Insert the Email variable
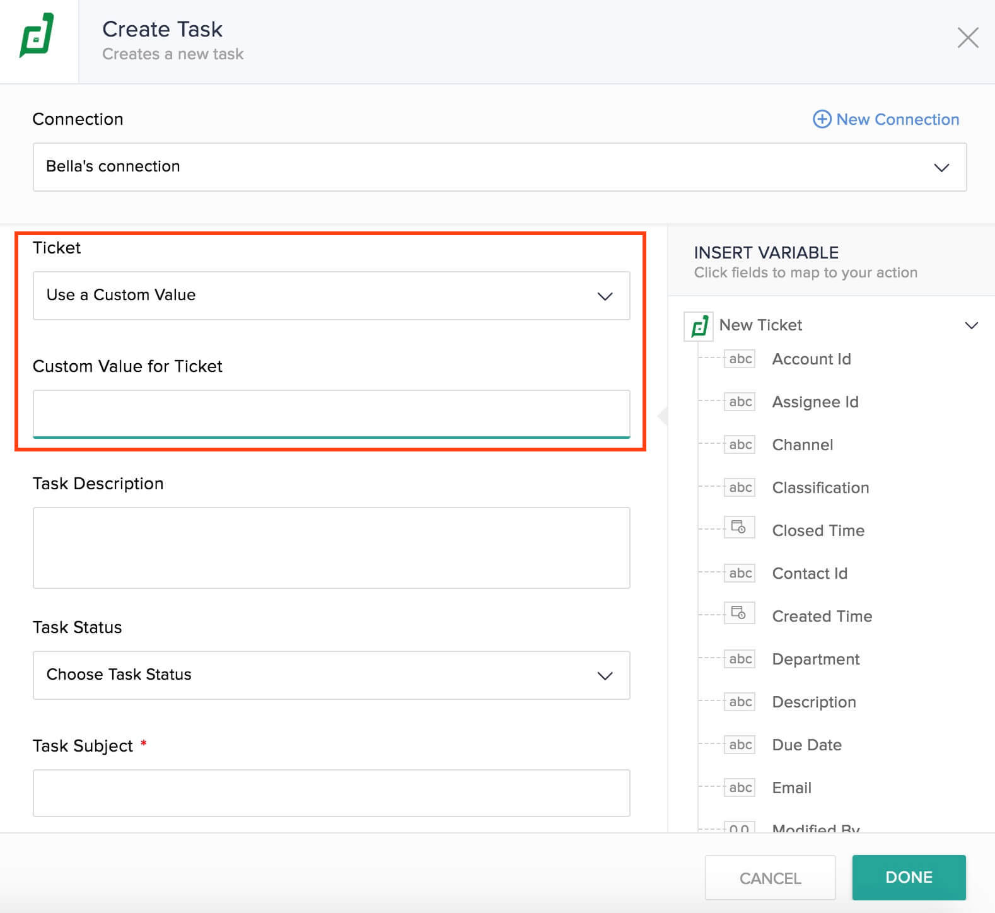This screenshot has width=995, height=913. click(792, 788)
